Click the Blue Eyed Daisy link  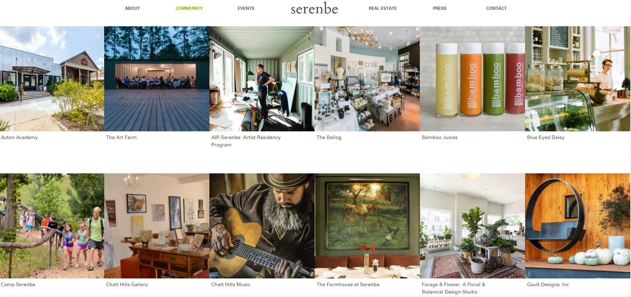545,137
